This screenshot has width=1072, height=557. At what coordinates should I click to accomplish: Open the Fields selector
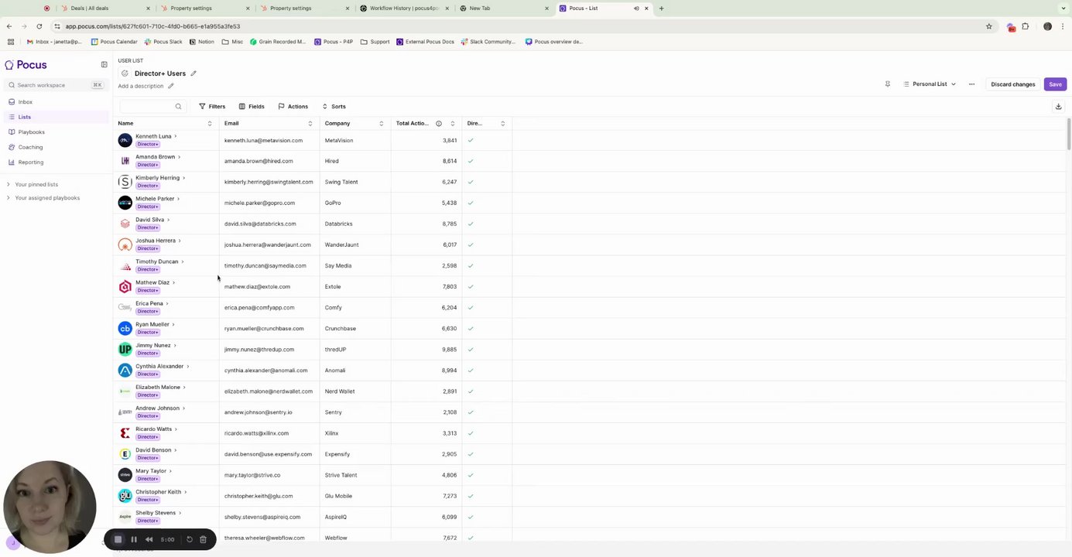click(x=252, y=107)
